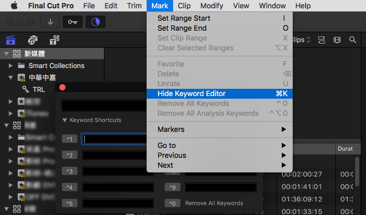Select the 新媒體 library icon
The width and height of the screenshot is (366, 215).
pos(17,54)
